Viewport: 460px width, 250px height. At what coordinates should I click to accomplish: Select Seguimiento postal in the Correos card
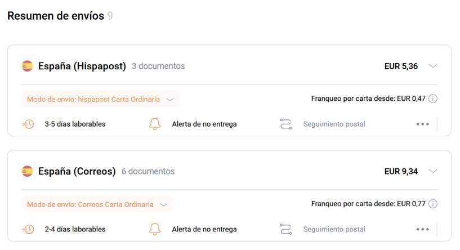pyautogui.click(x=334, y=229)
